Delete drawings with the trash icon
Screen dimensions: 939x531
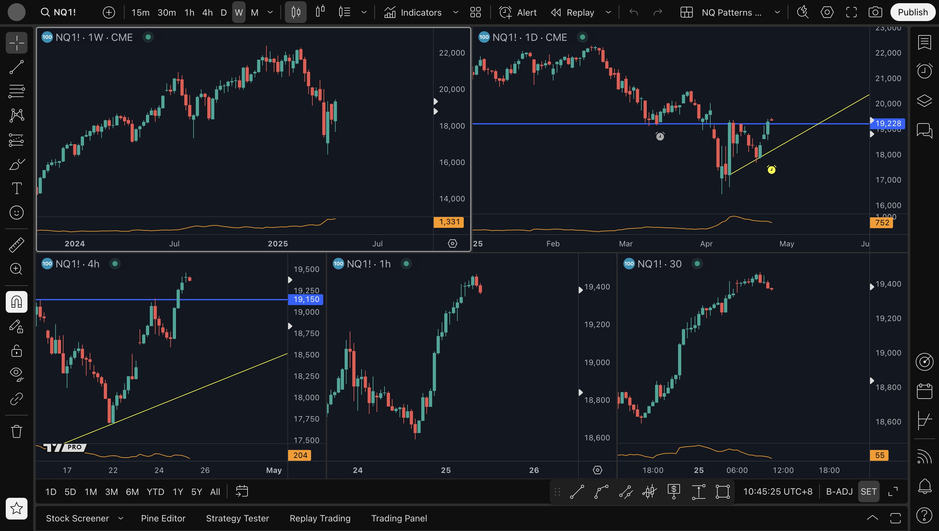(x=16, y=431)
